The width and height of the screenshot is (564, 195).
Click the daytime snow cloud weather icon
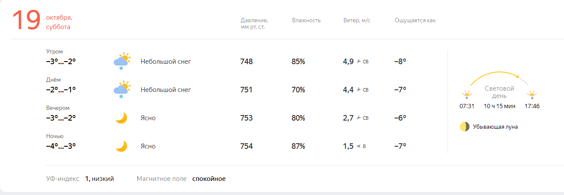122,90
